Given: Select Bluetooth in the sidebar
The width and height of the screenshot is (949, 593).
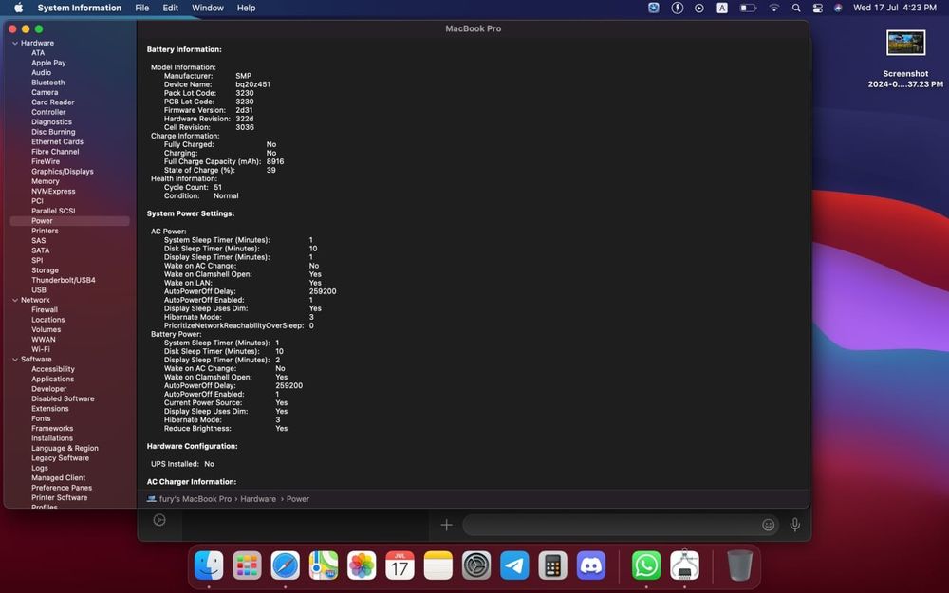Looking at the screenshot, I should pyautogui.click(x=47, y=83).
